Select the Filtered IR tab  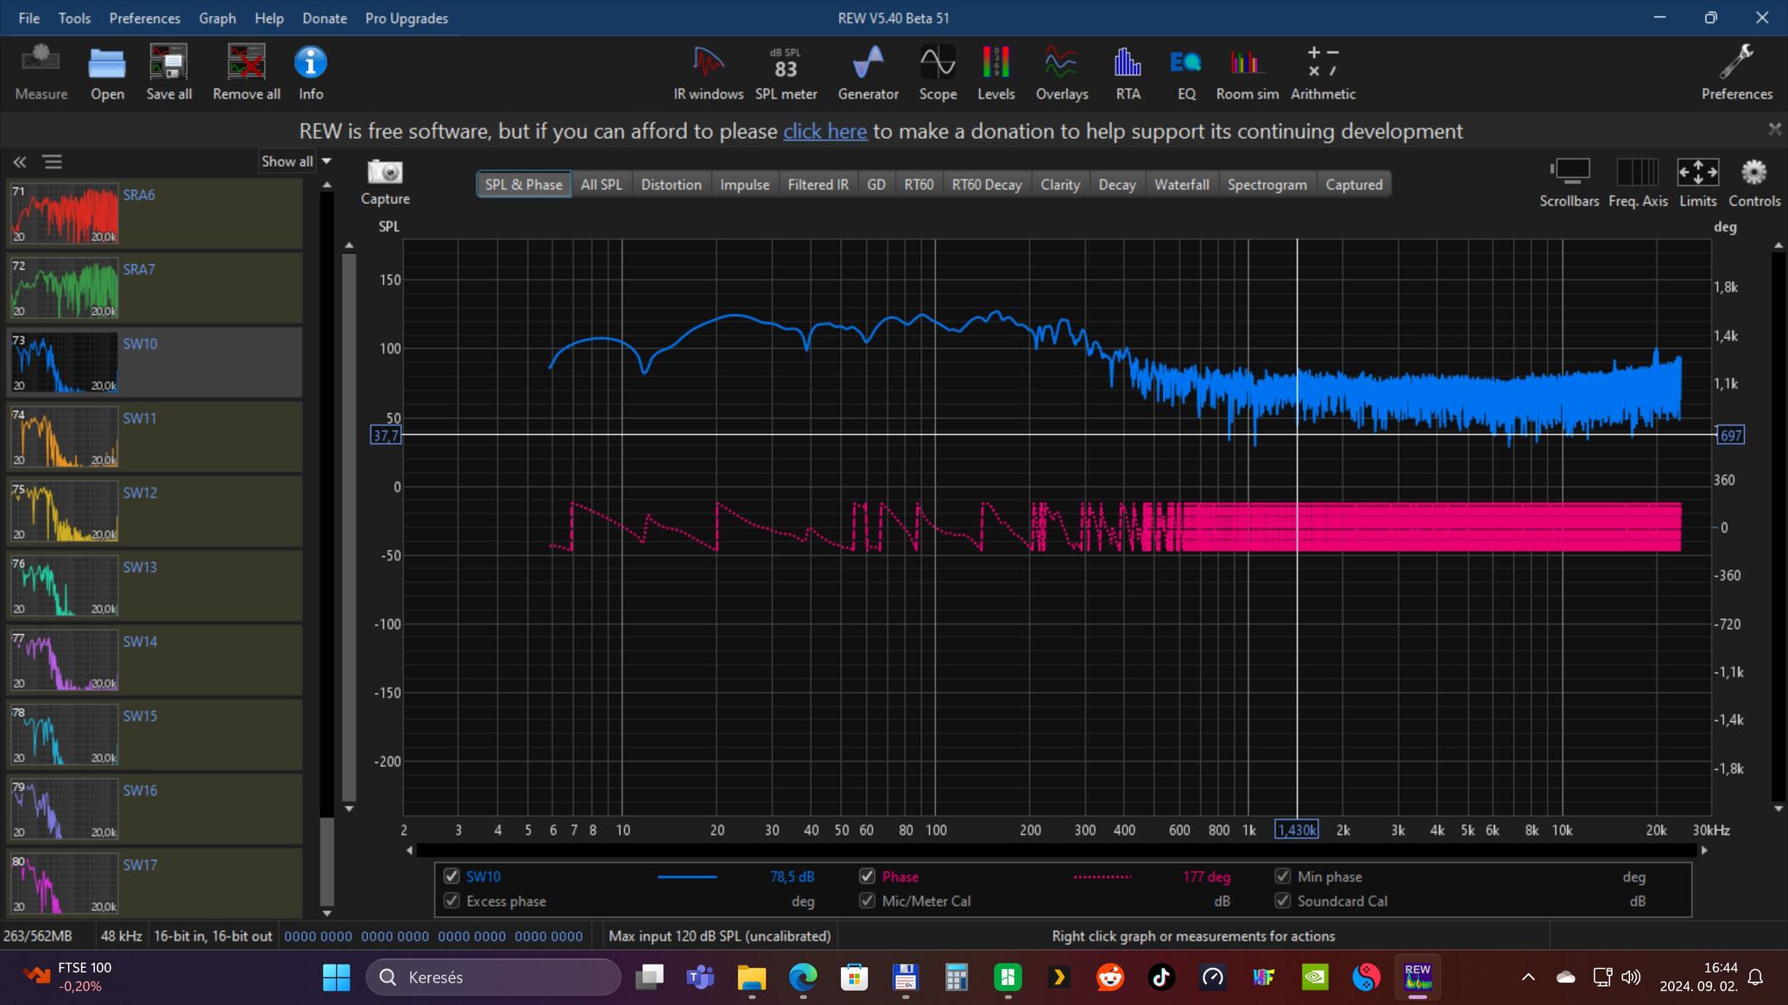(818, 185)
